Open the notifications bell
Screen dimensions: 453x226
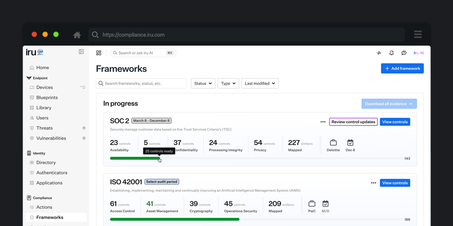[x=392, y=53]
